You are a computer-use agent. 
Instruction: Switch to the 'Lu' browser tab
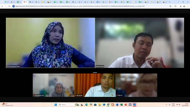[153, 2]
